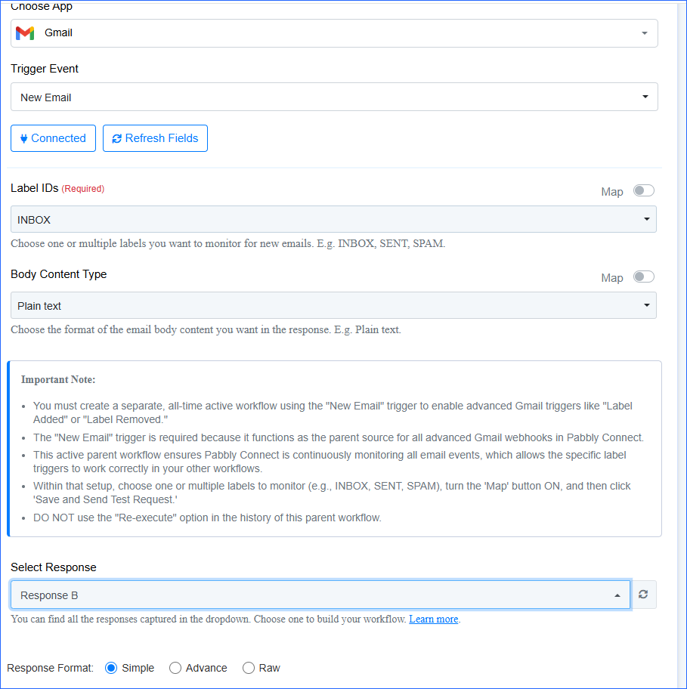Click the Connected button

coord(53,138)
